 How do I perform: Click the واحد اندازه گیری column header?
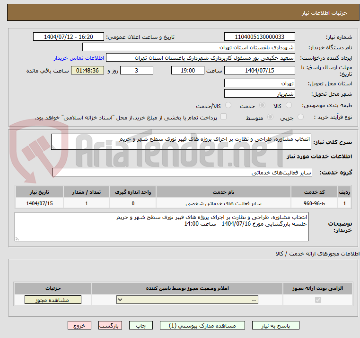(133, 192)
